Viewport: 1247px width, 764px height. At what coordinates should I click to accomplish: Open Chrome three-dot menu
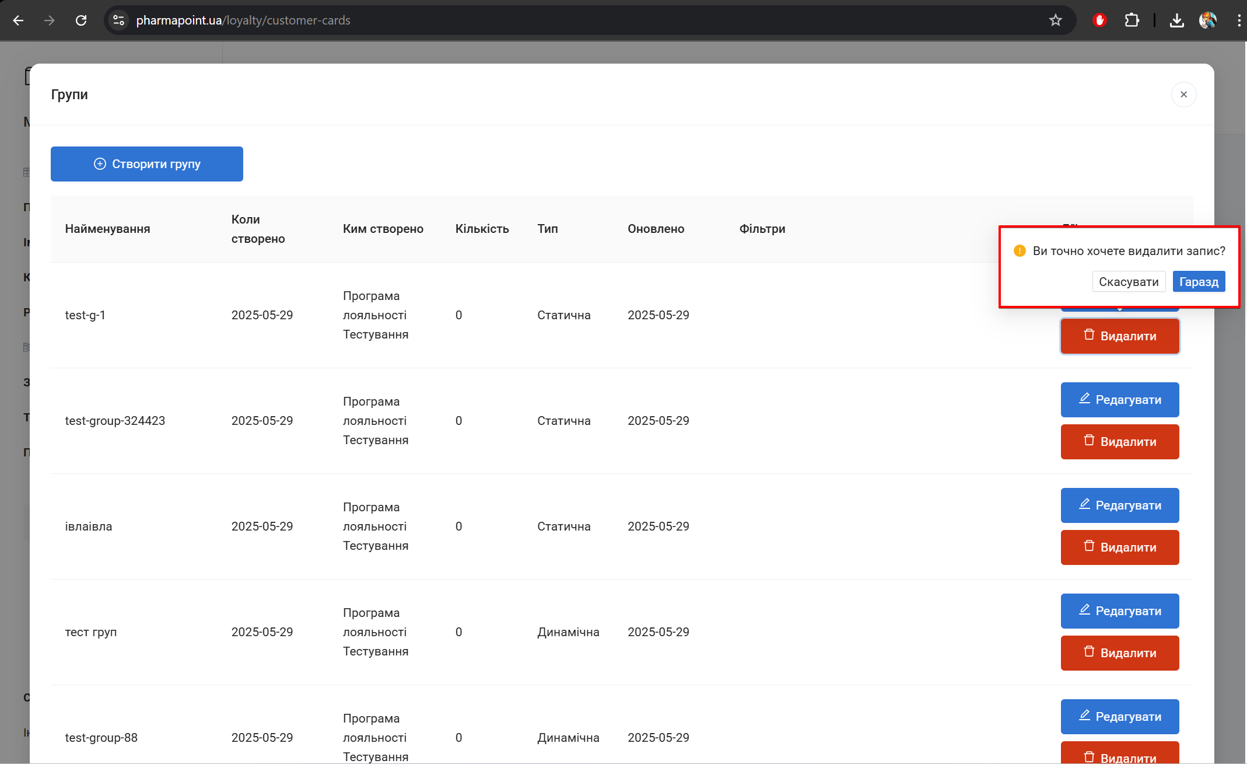1239,20
